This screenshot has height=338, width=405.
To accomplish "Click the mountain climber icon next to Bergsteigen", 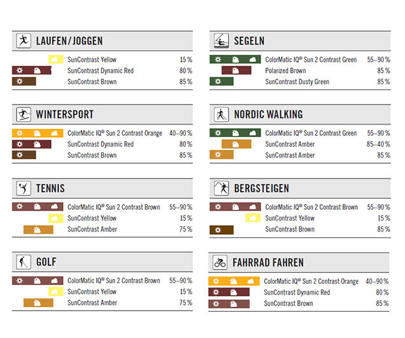I will [222, 188].
